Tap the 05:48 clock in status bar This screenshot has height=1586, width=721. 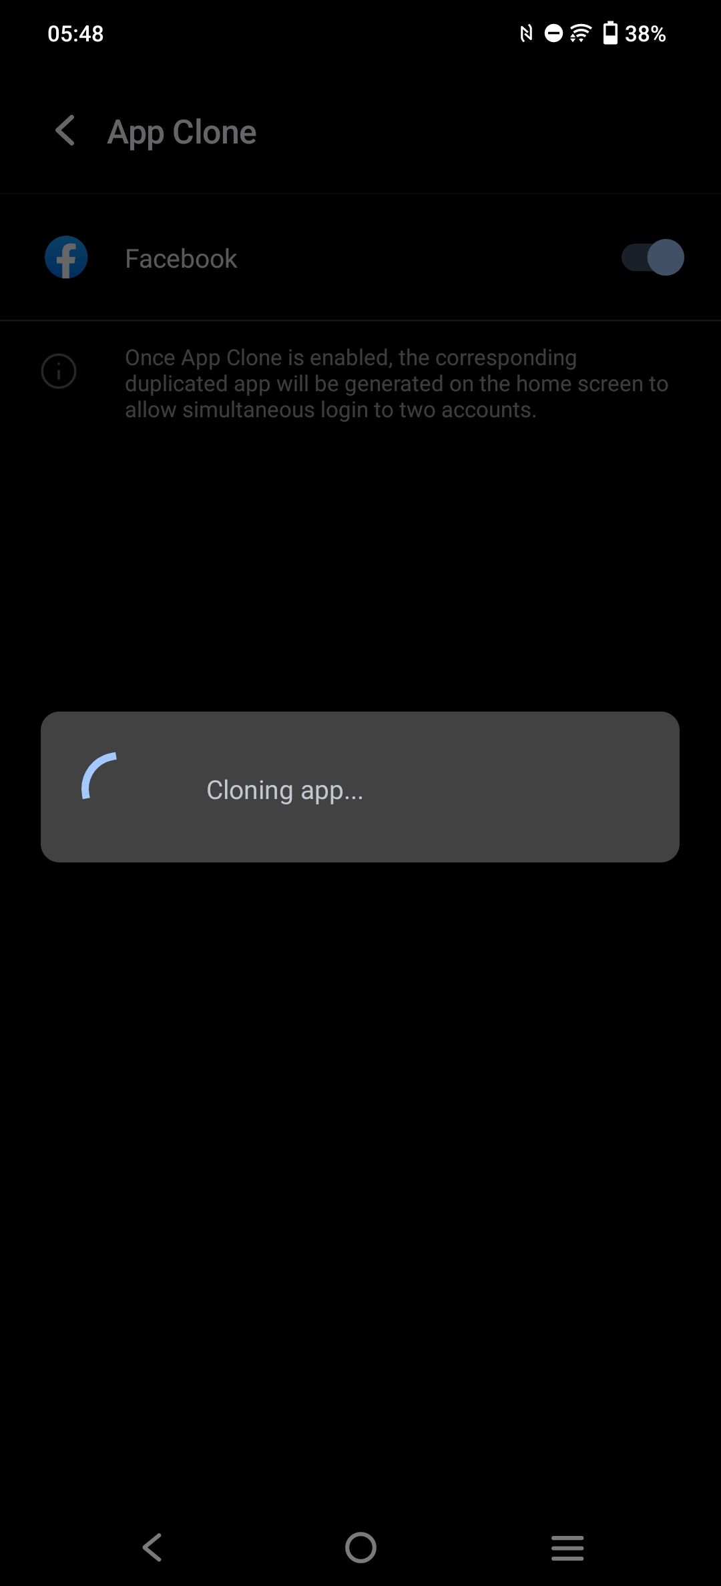pos(75,33)
